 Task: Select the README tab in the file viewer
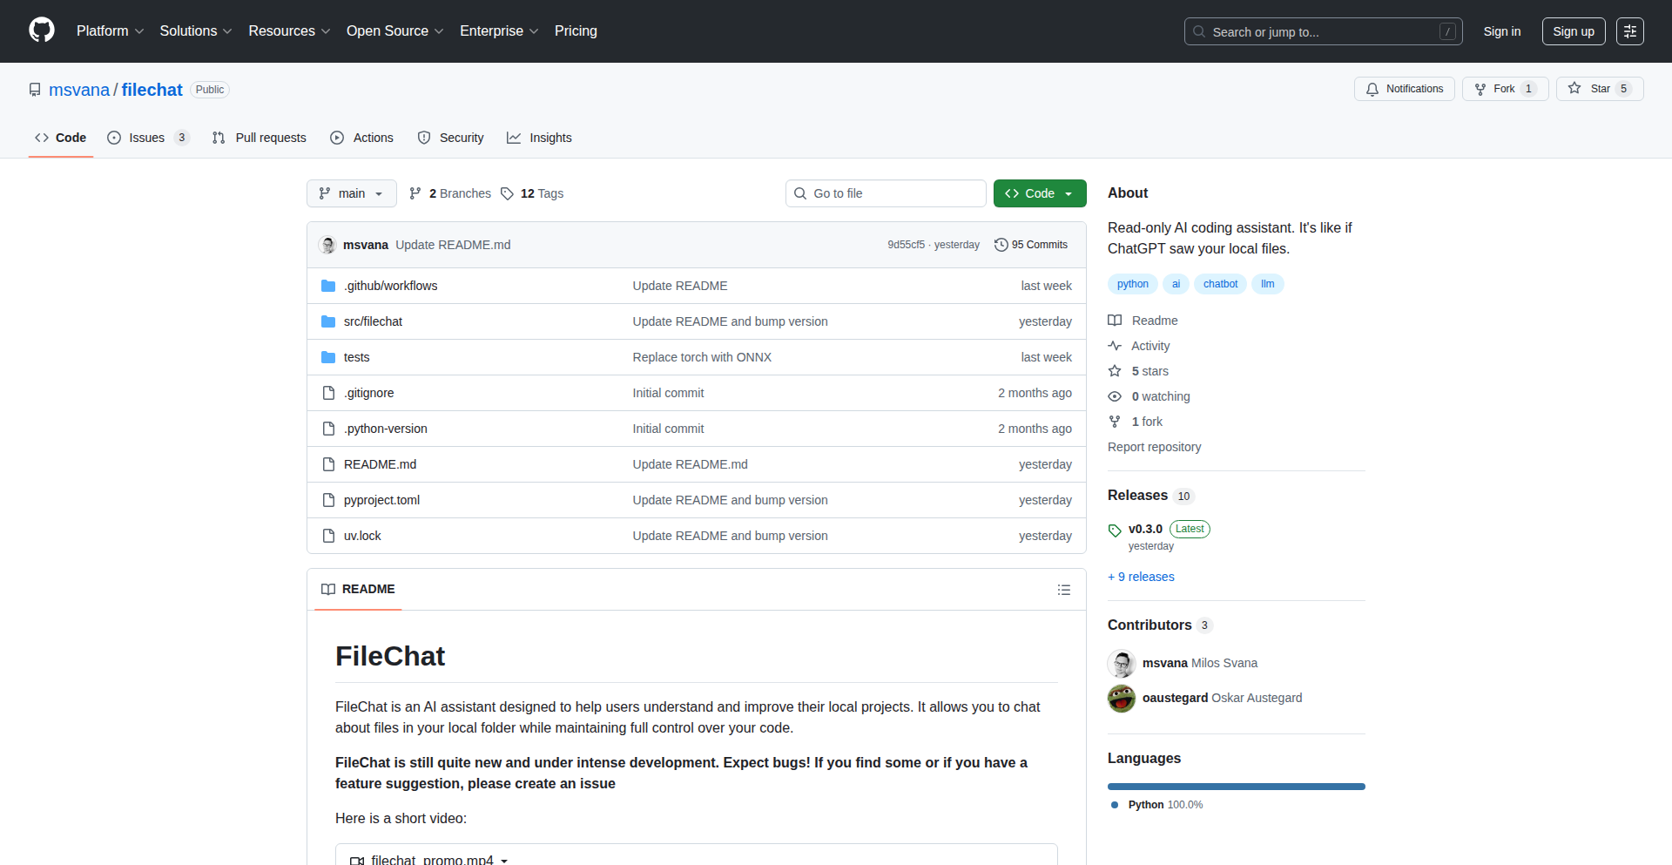358,590
